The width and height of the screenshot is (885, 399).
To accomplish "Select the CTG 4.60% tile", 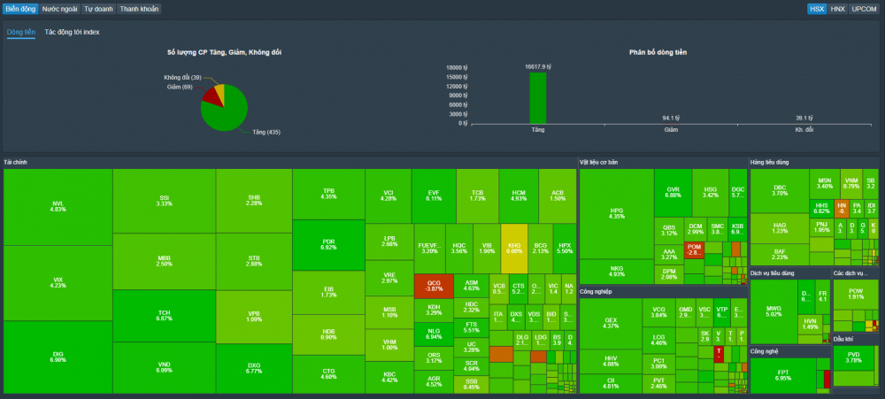I will coord(328,373).
